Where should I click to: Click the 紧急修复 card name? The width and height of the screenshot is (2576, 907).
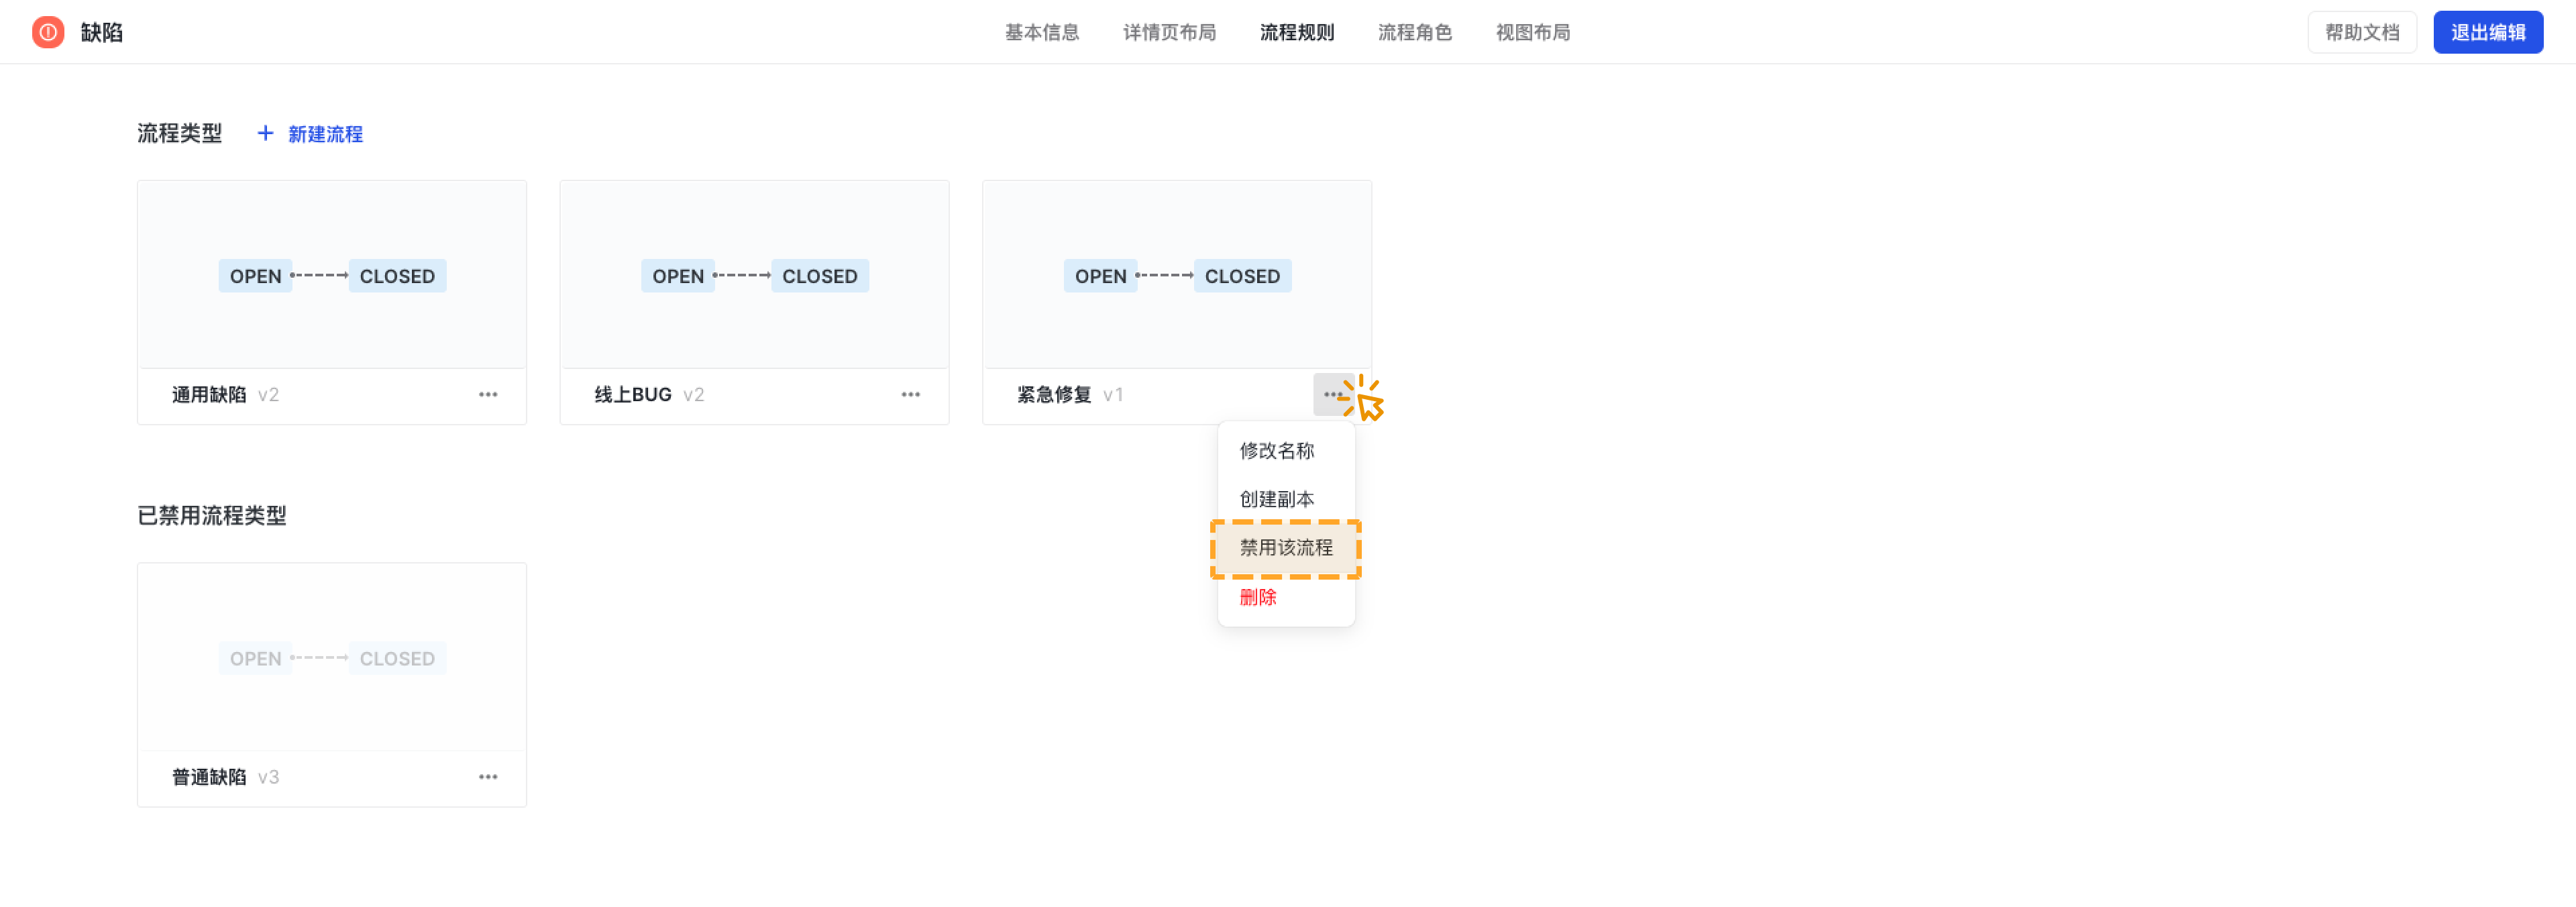click(x=1054, y=395)
